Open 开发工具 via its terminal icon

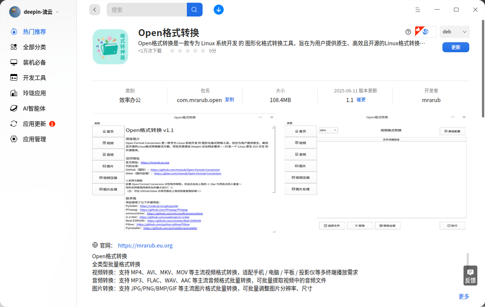[14, 78]
